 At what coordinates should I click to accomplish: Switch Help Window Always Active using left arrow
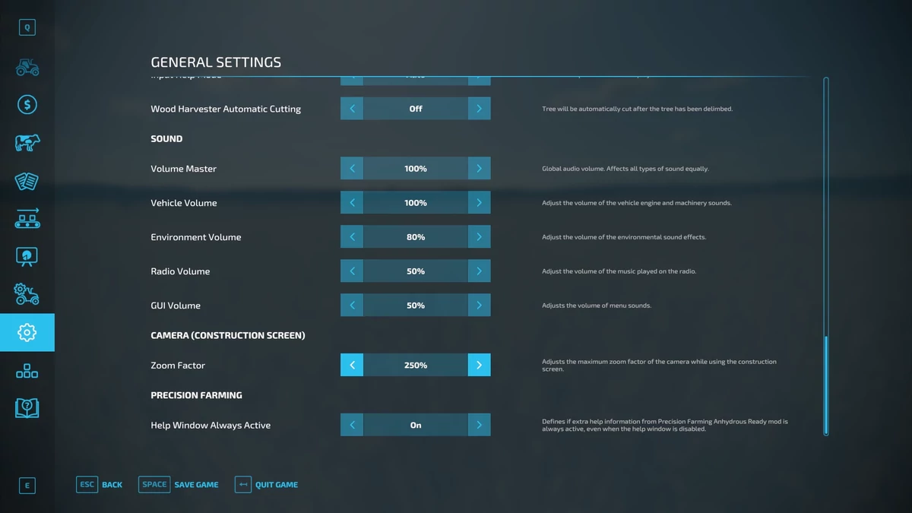click(352, 425)
